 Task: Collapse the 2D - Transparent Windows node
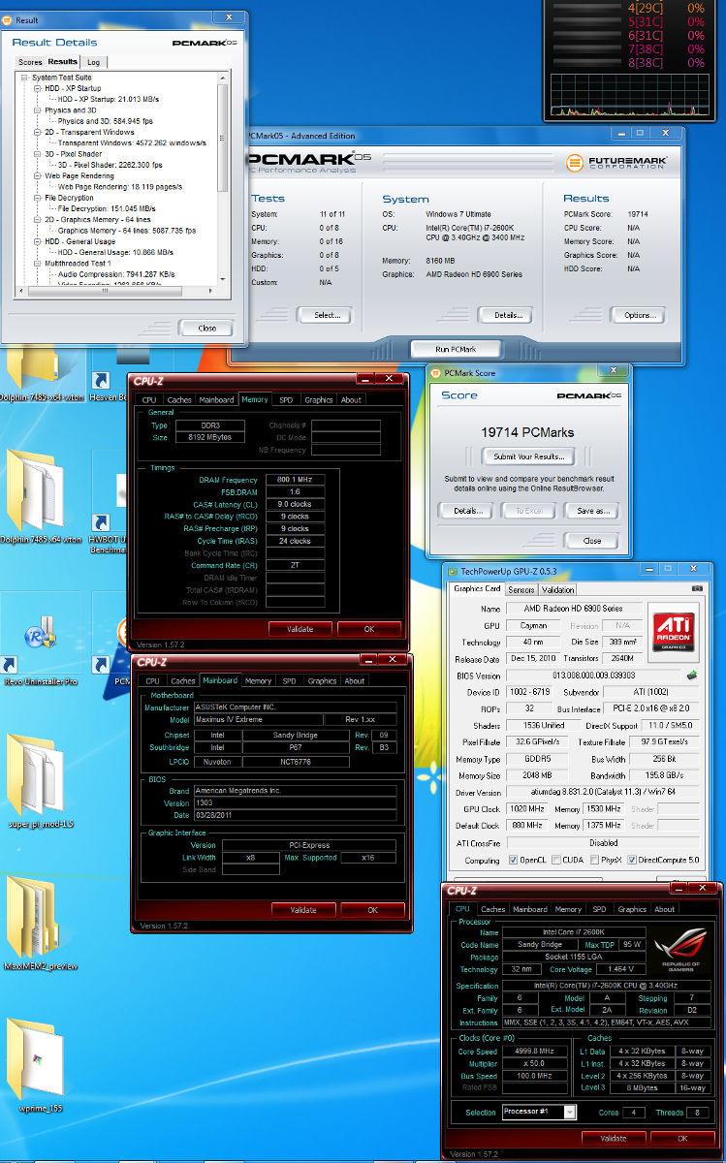click(38, 132)
